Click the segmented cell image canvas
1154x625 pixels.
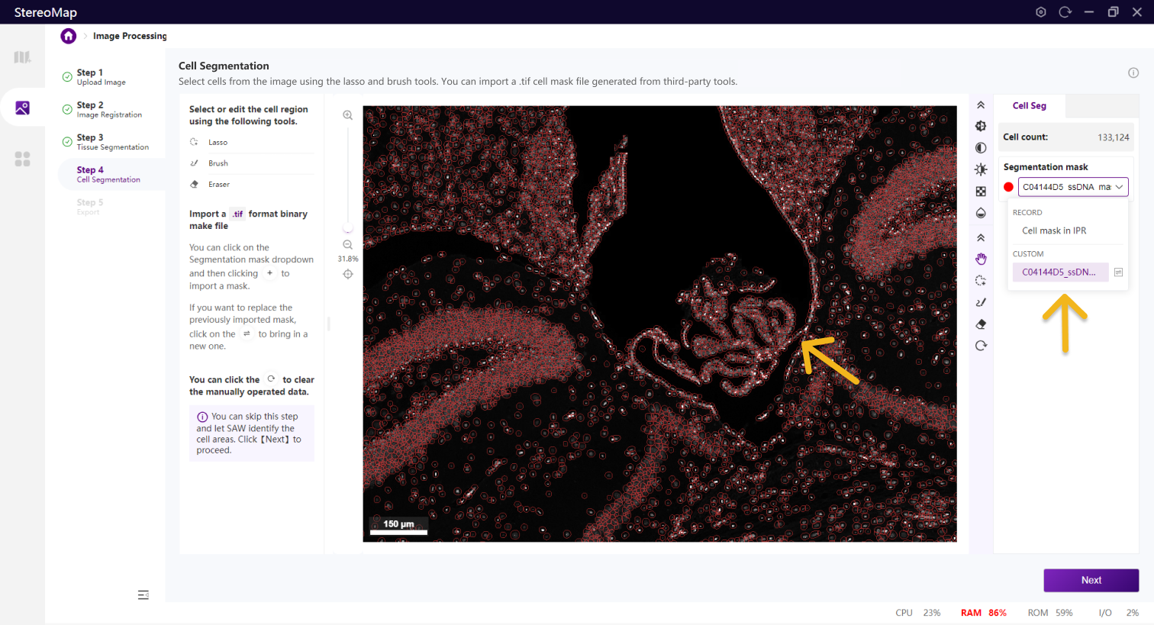point(659,324)
